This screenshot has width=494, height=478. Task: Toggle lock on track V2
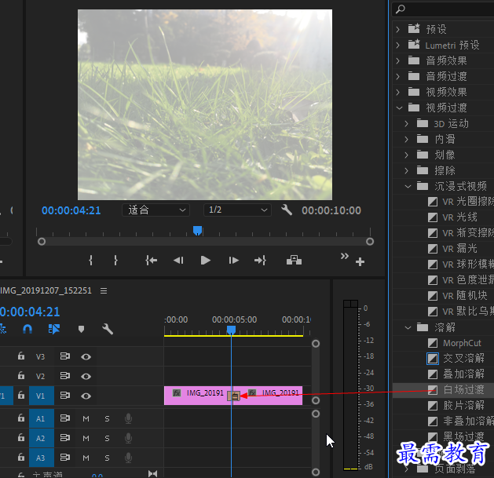coord(20,376)
